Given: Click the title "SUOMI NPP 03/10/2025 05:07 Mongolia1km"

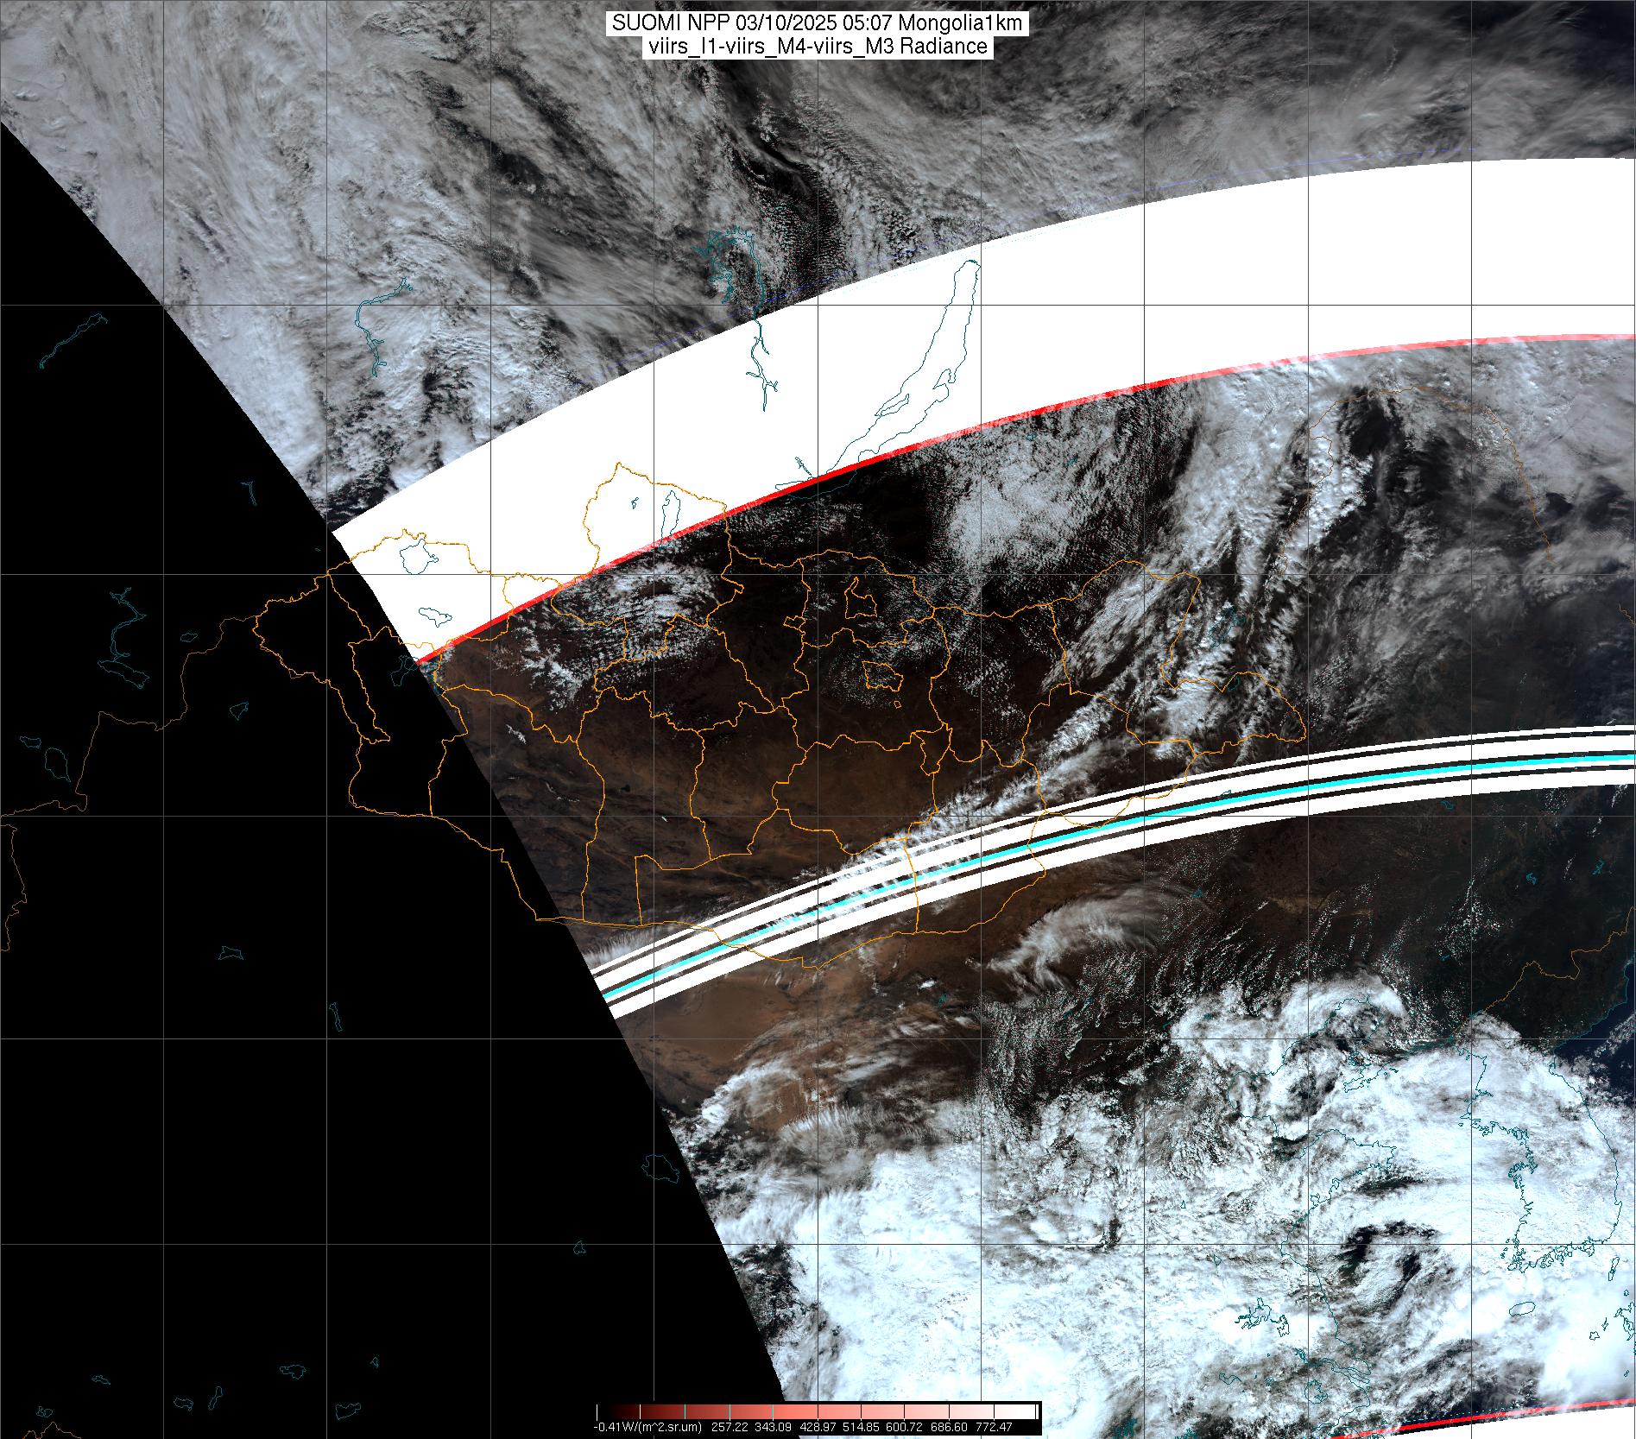Looking at the screenshot, I should (x=818, y=23).
